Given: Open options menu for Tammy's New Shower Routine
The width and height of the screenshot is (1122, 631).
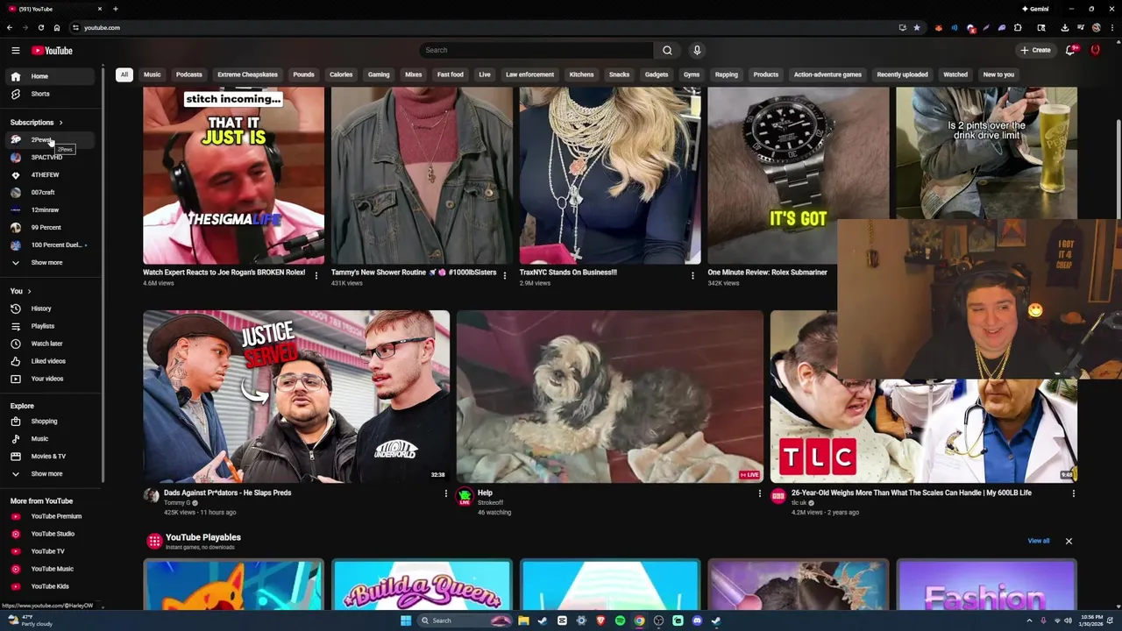Looking at the screenshot, I should (504, 275).
